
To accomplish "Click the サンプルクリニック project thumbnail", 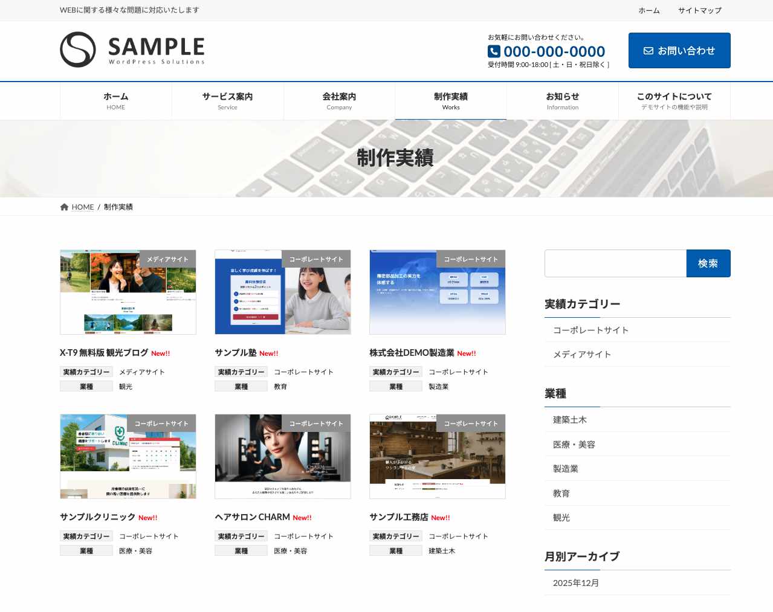I will [x=128, y=456].
